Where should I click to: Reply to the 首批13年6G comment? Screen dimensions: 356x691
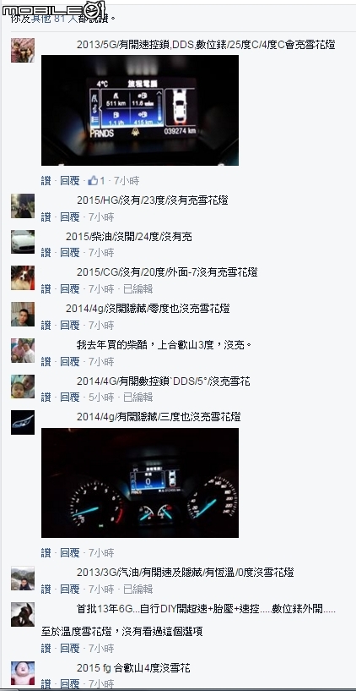[70, 648]
